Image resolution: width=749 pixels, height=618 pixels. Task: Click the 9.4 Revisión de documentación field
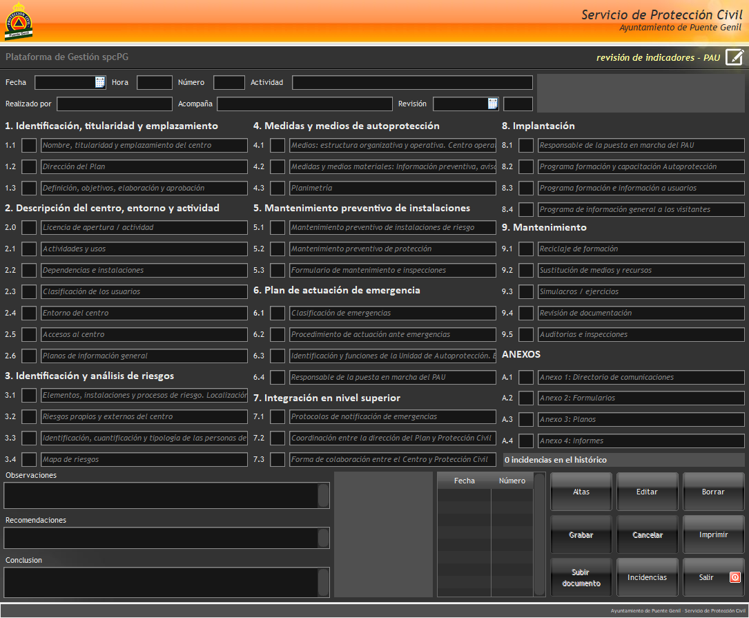641,313
